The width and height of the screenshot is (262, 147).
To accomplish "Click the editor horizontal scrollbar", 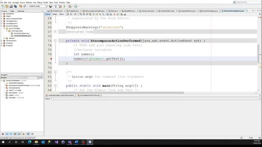I will click(x=122, y=93).
